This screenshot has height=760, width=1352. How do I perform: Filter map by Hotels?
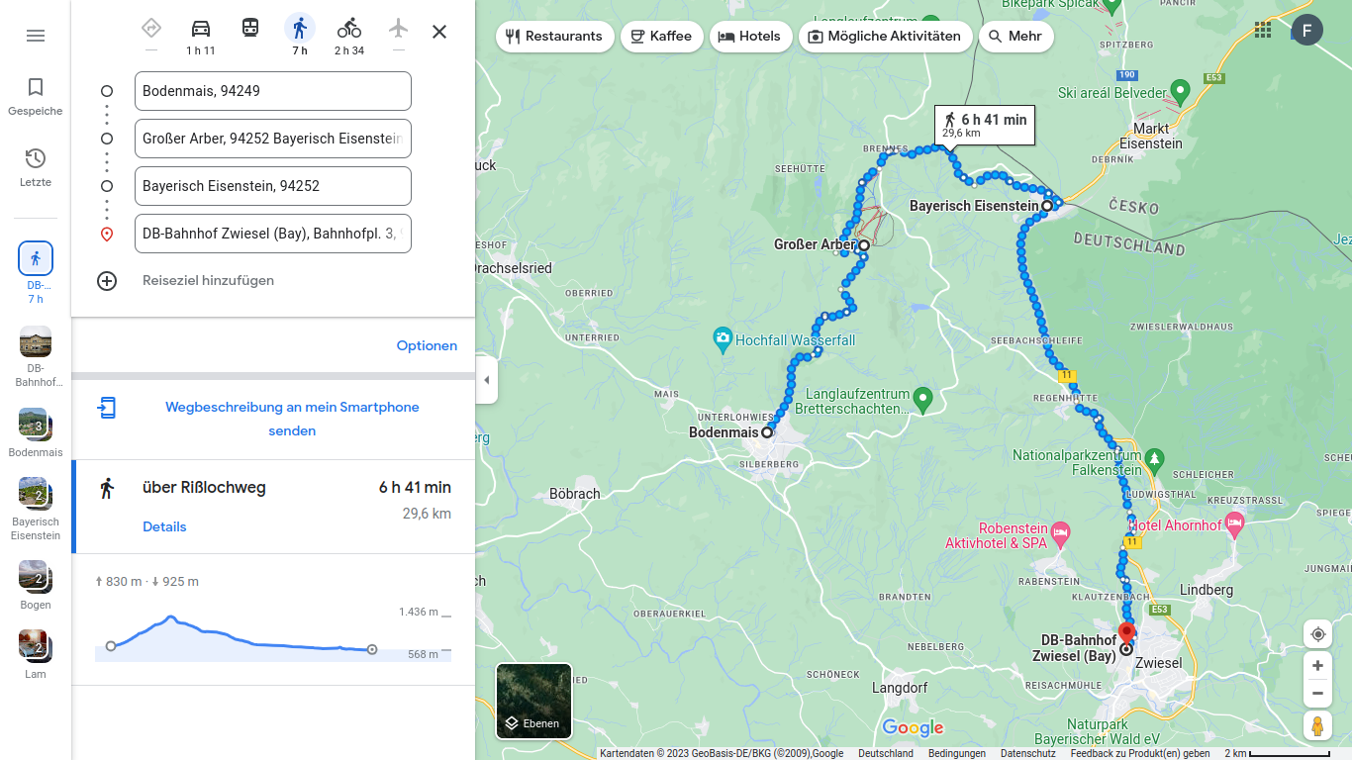pos(750,37)
